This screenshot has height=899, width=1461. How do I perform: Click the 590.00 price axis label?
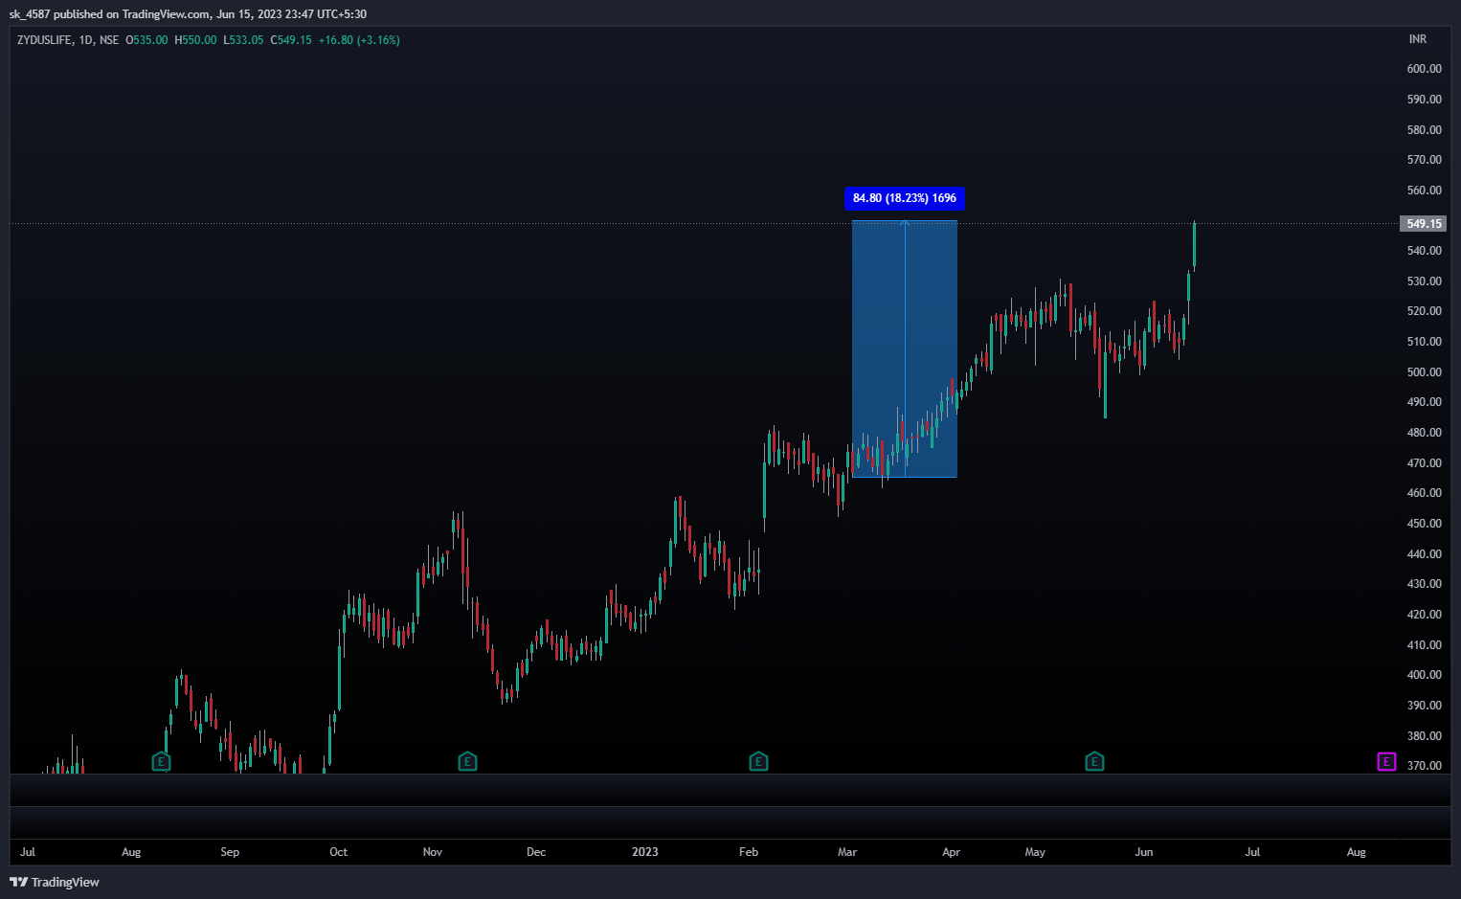[x=1424, y=100]
